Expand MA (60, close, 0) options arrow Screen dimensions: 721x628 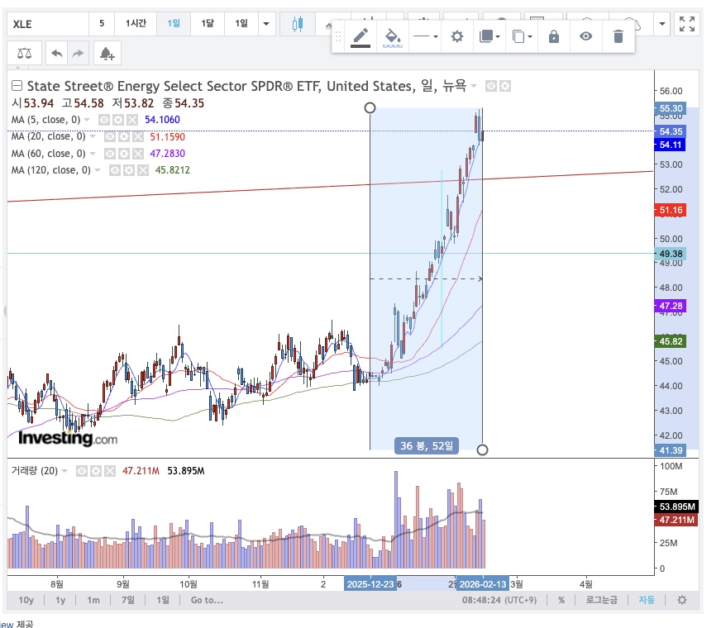(93, 154)
